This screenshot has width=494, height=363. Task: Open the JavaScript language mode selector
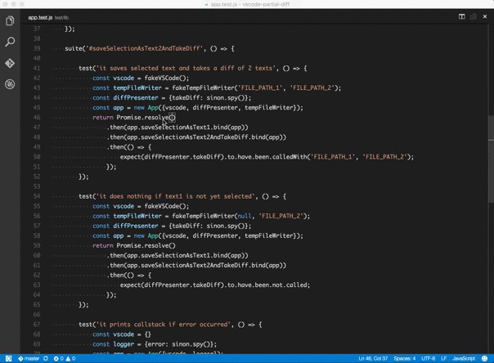click(x=464, y=358)
